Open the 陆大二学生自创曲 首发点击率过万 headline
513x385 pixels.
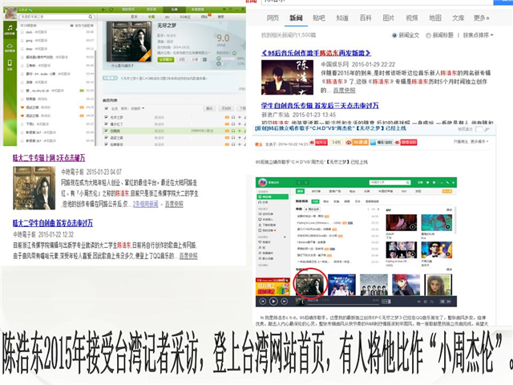coord(53,223)
